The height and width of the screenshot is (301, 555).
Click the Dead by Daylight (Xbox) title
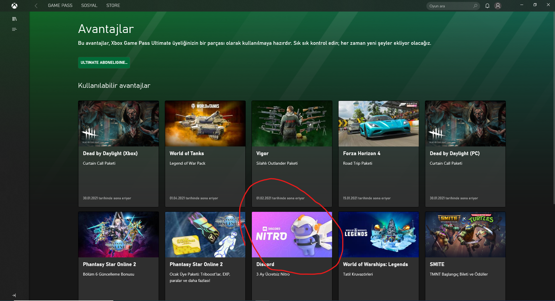110,153
